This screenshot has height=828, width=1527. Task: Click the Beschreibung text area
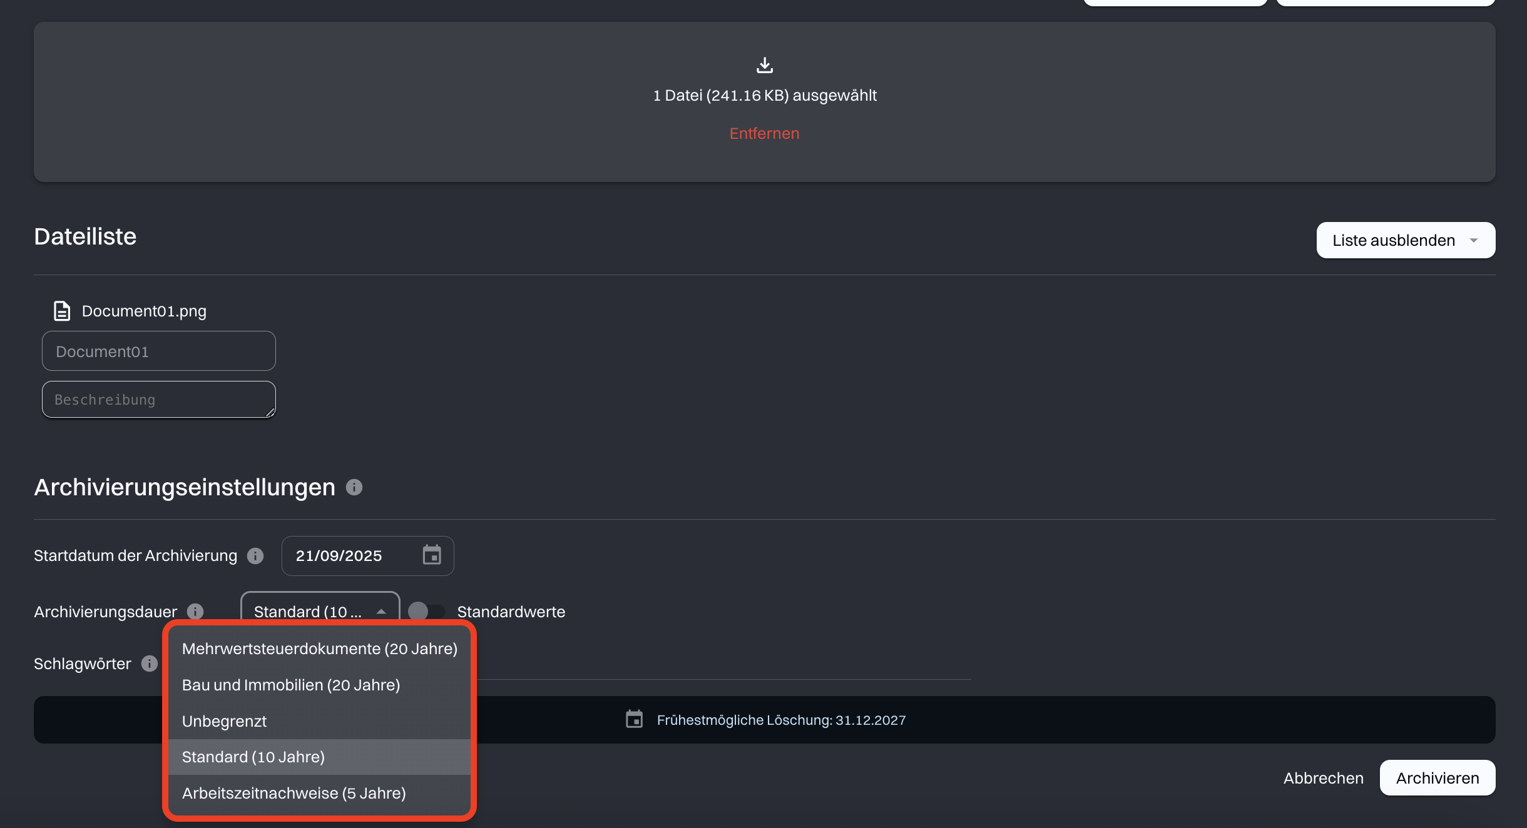(158, 400)
